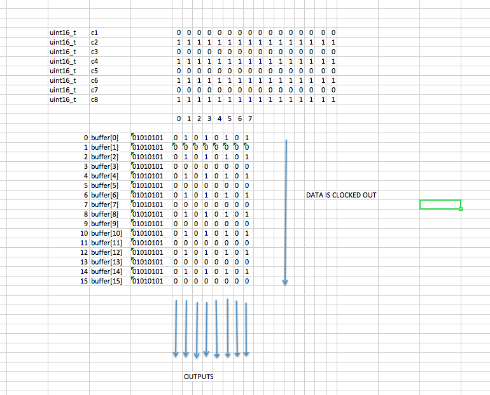Select the buffer[4] cell
The width and height of the screenshot is (490, 395).
pos(110,176)
